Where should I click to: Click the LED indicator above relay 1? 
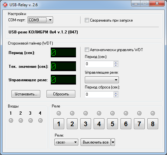[59, 113]
